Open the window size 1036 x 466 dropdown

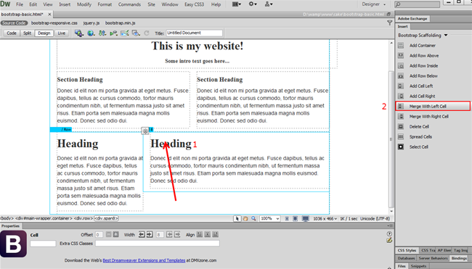[325, 219]
